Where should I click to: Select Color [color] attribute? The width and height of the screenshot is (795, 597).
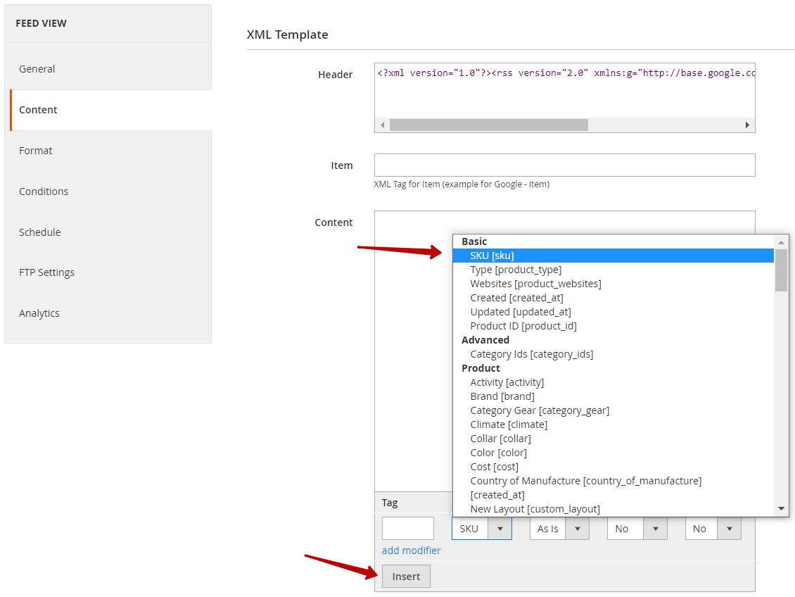click(x=613, y=453)
